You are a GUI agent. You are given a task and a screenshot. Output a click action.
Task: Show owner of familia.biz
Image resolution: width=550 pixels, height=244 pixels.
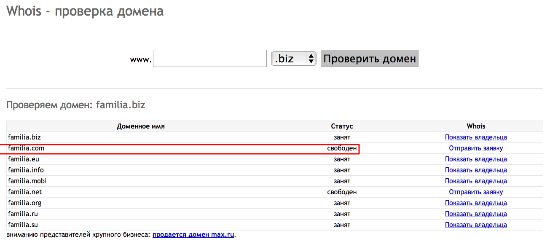tap(476, 137)
